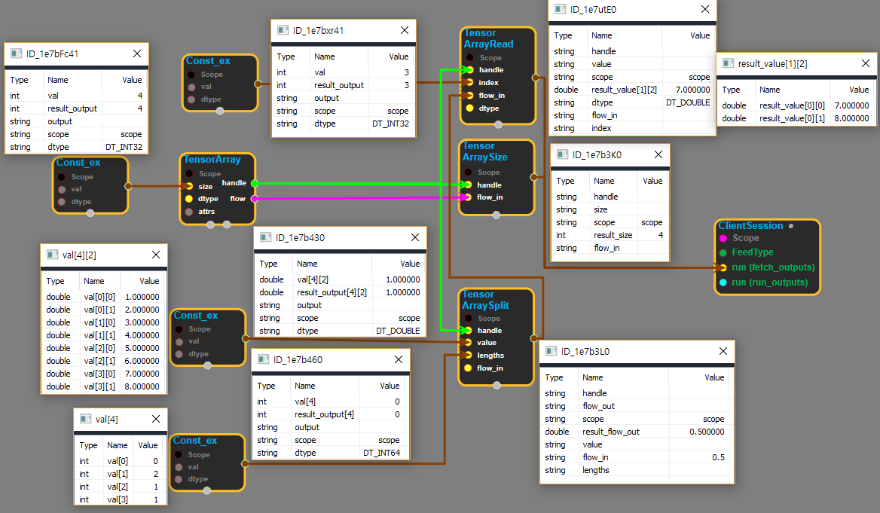This screenshot has width=880, height=513.
Task: Click the cyan run (run_outputs) port
Action: point(724,282)
